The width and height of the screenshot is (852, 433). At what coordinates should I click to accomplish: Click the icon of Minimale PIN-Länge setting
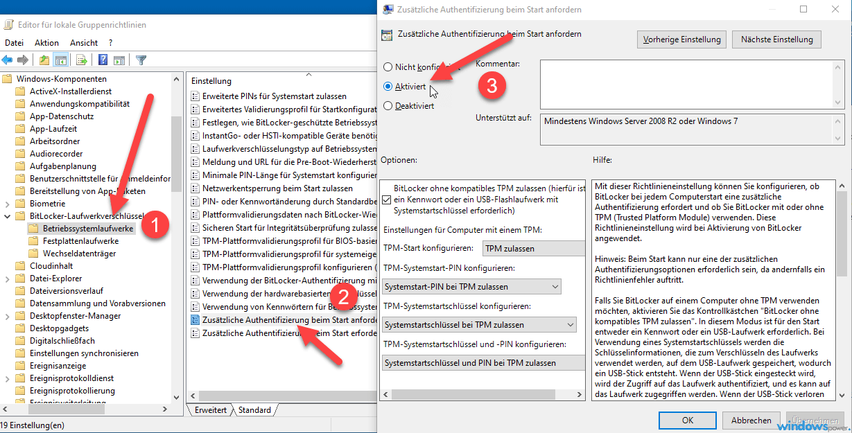[x=195, y=175]
